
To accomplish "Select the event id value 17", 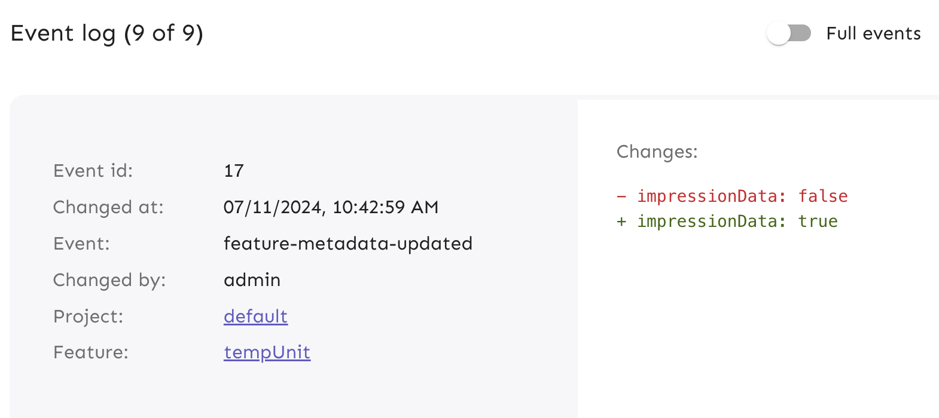I will point(234,171).
